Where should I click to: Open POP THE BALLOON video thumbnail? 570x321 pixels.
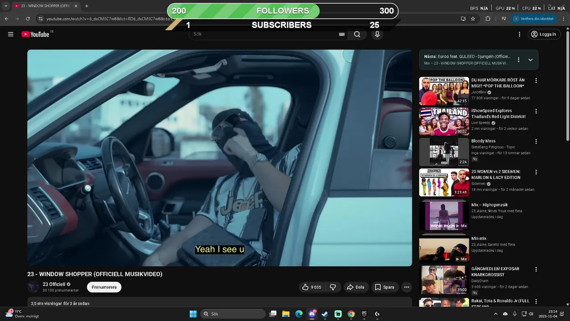[x=444, y=91]
